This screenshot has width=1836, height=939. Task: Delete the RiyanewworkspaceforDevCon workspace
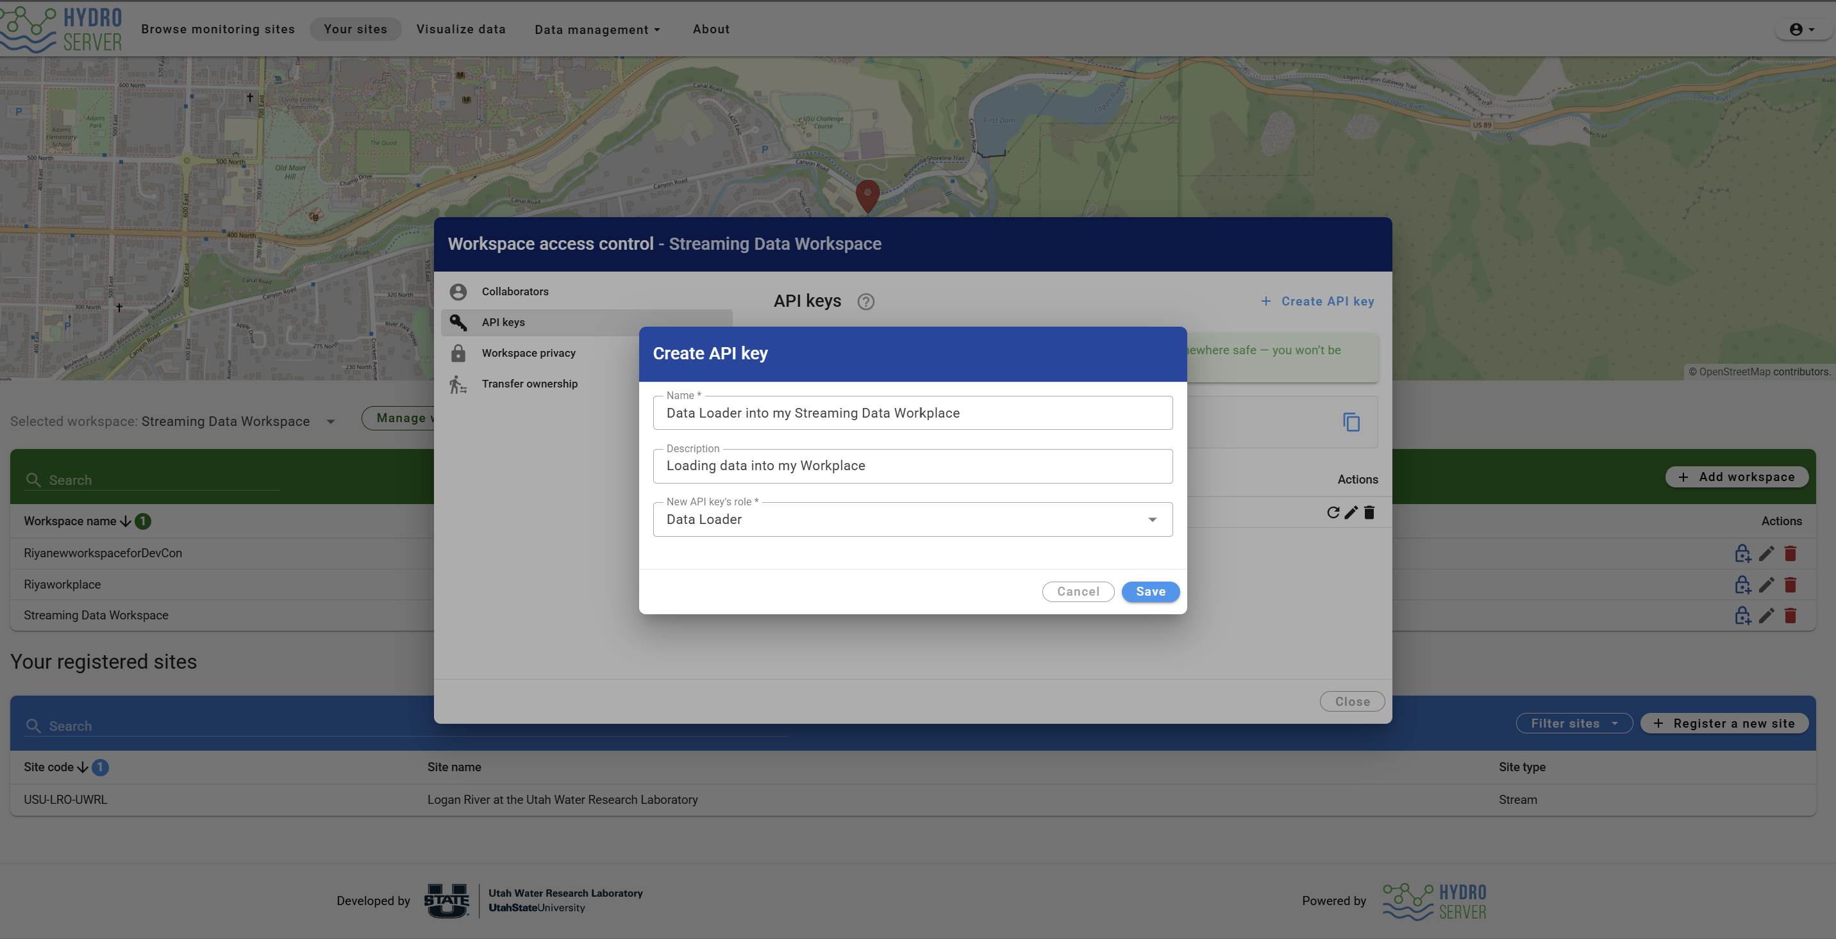click(x=1790, y=553)
